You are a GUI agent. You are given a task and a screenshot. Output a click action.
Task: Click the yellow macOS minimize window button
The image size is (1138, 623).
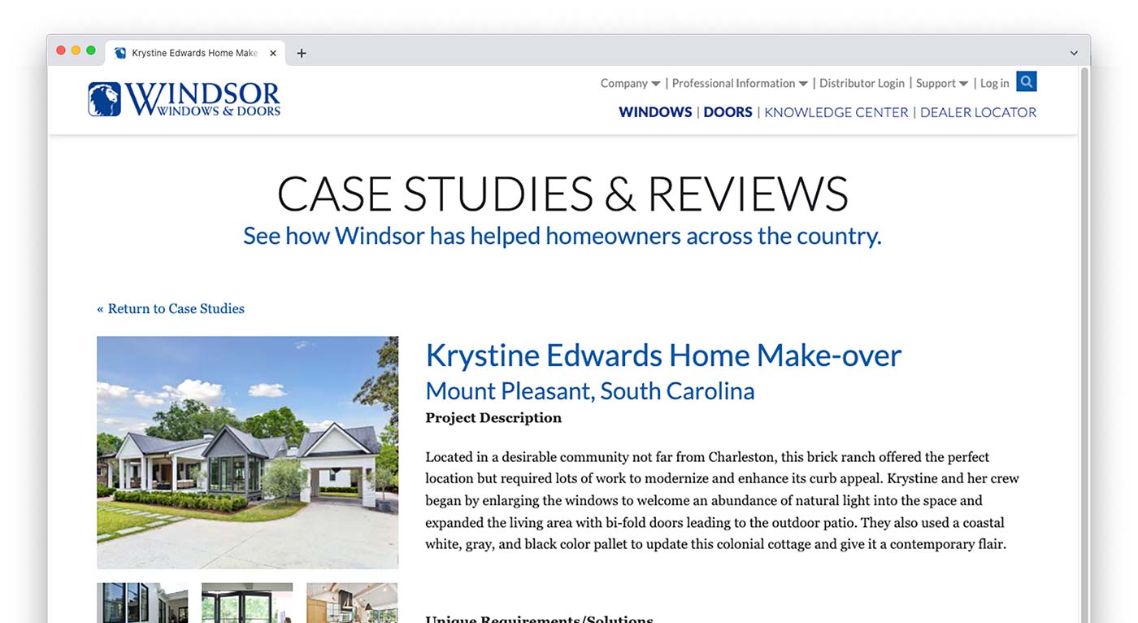click(76, 50)
